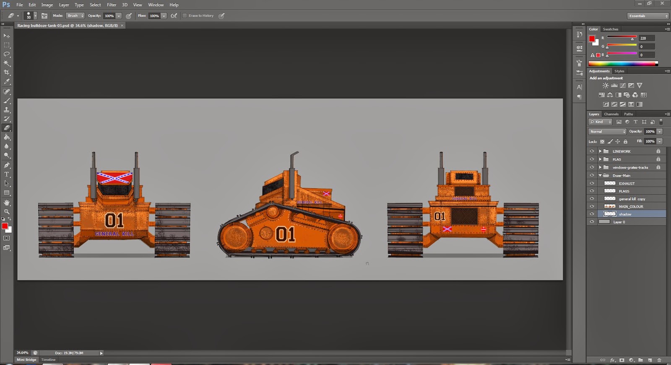Select the general kill copy layer

point(632,199)
